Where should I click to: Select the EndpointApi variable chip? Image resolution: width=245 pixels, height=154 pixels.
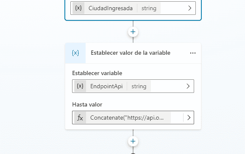112,86
